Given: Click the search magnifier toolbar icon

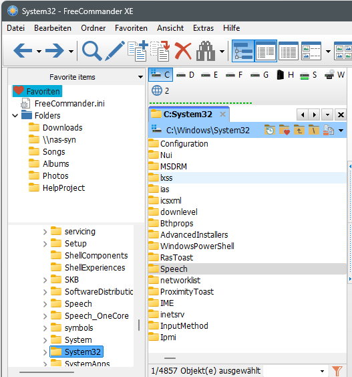Looking at the screenshot, I should (92, 51).
